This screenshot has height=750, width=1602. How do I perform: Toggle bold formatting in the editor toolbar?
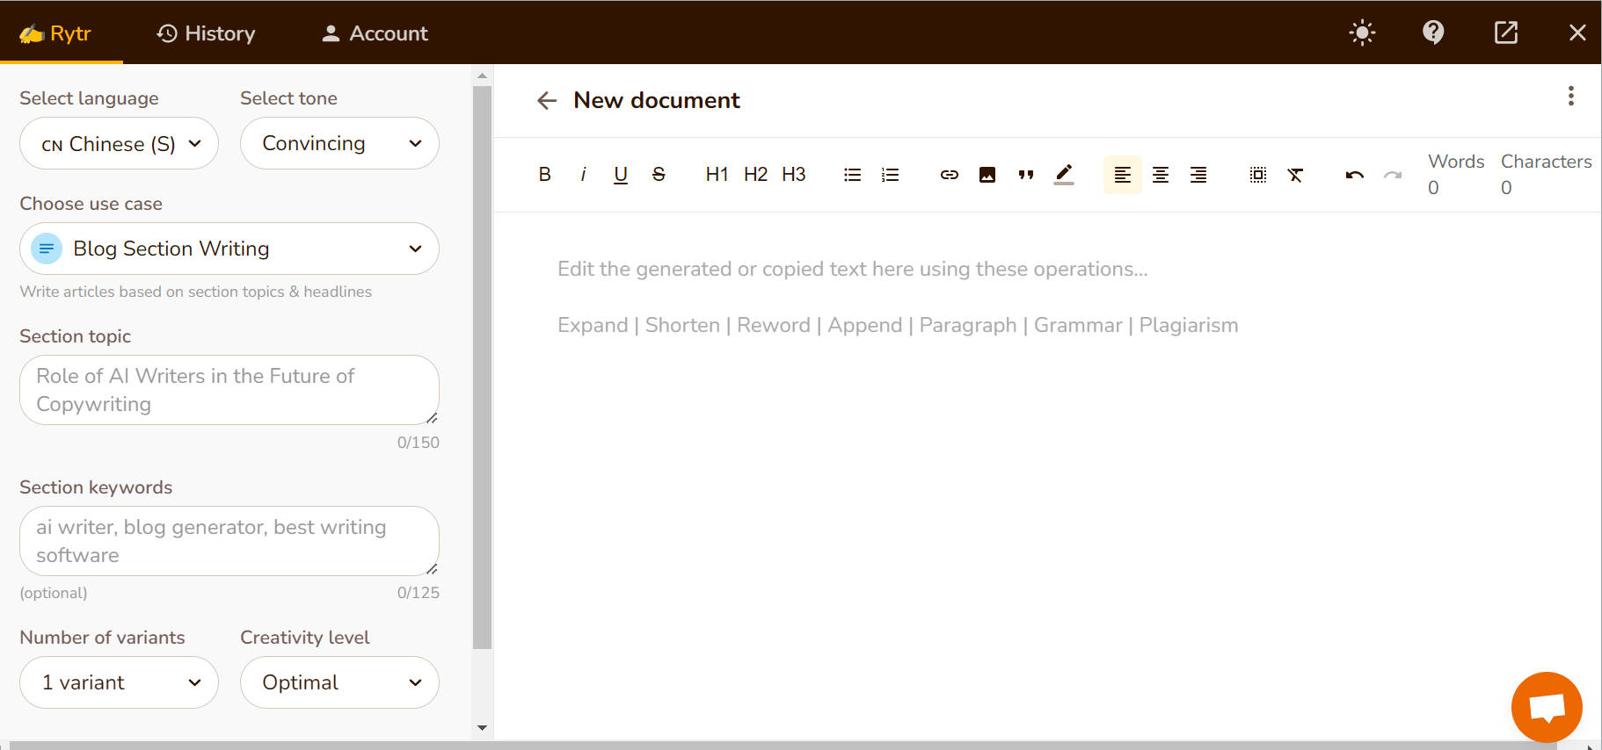(545, 175)
